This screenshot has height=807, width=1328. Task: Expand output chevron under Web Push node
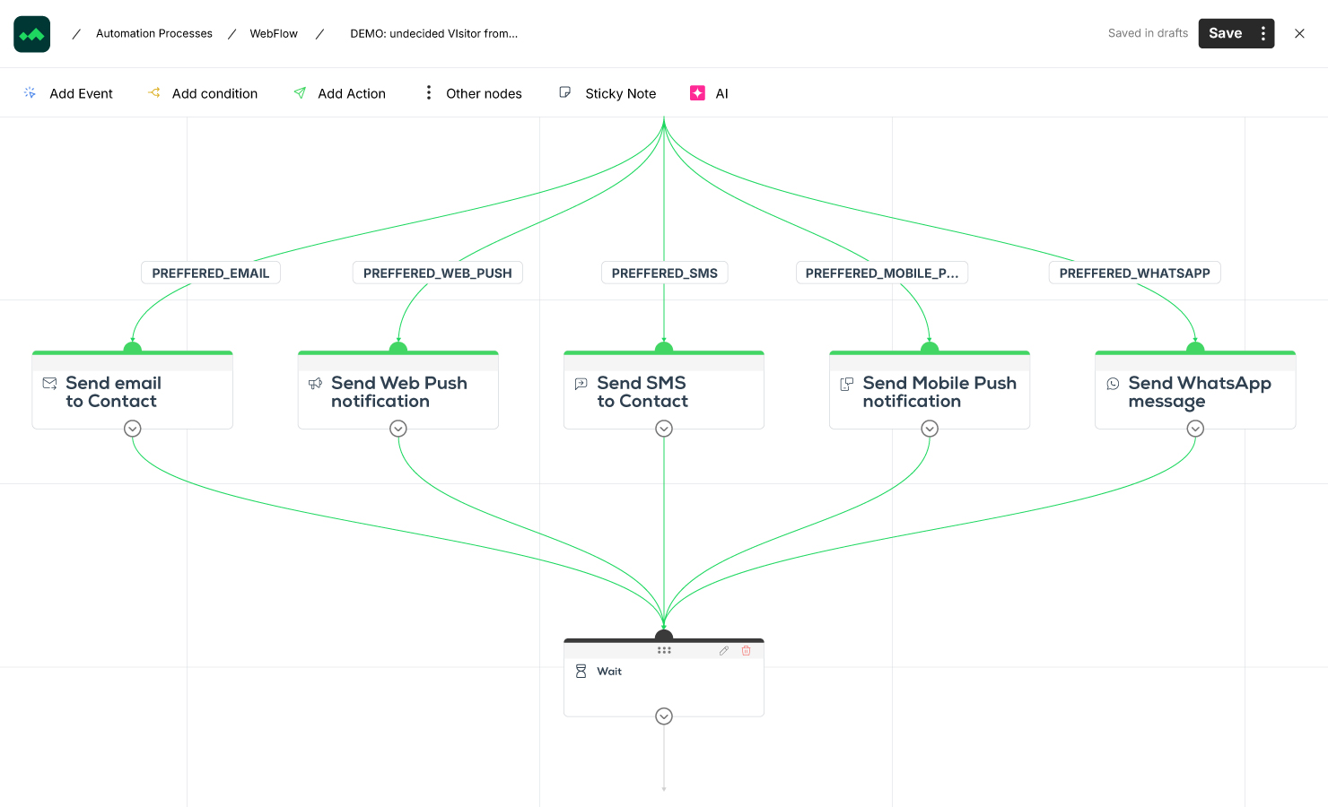pos(398,429)
